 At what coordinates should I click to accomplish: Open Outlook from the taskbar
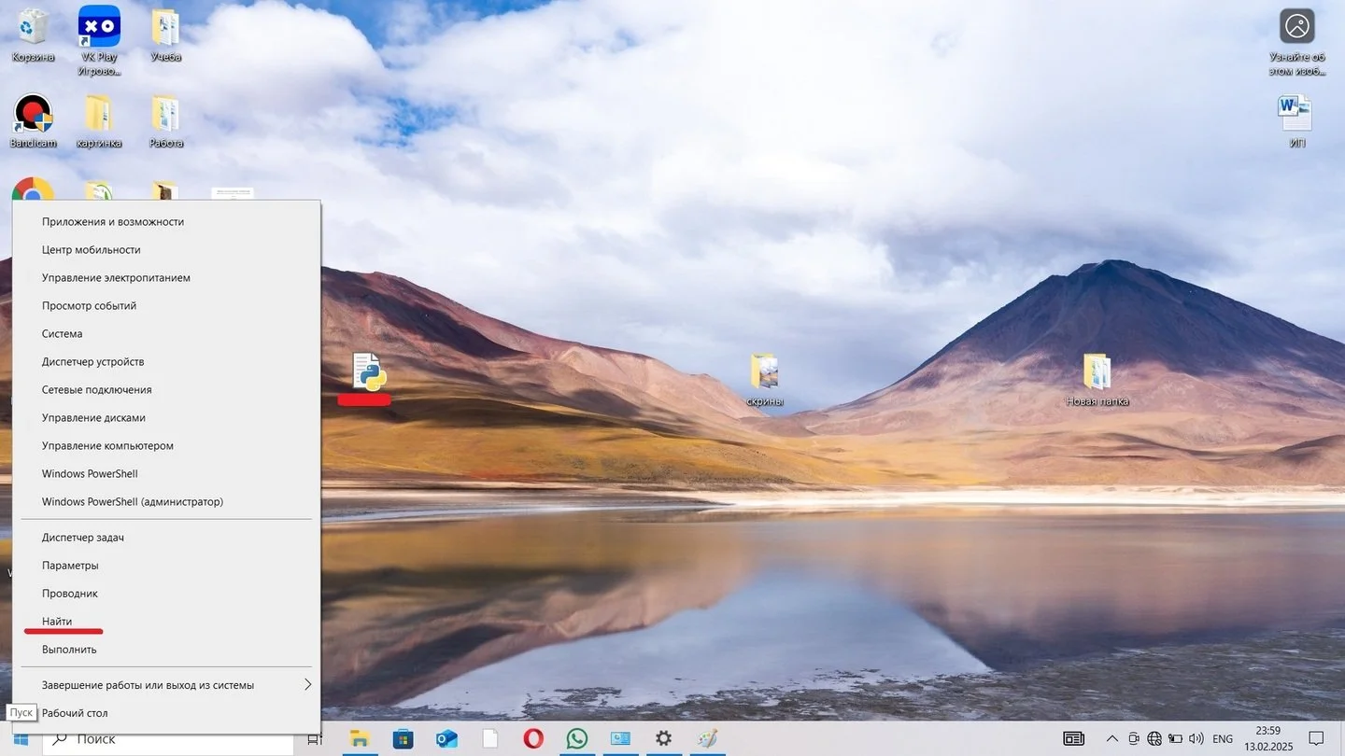pyautogui.click(x=446, y=738)
